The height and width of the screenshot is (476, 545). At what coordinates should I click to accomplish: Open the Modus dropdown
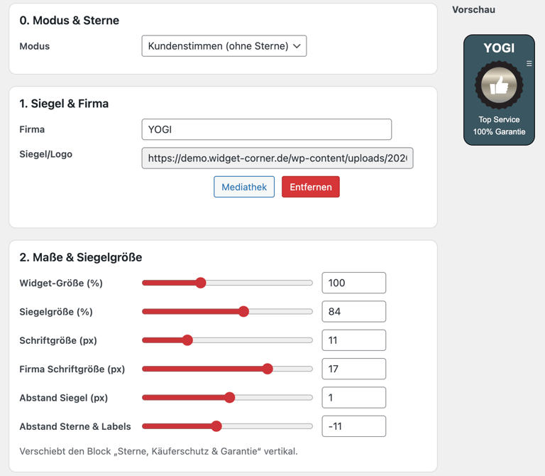coord(224,46)
